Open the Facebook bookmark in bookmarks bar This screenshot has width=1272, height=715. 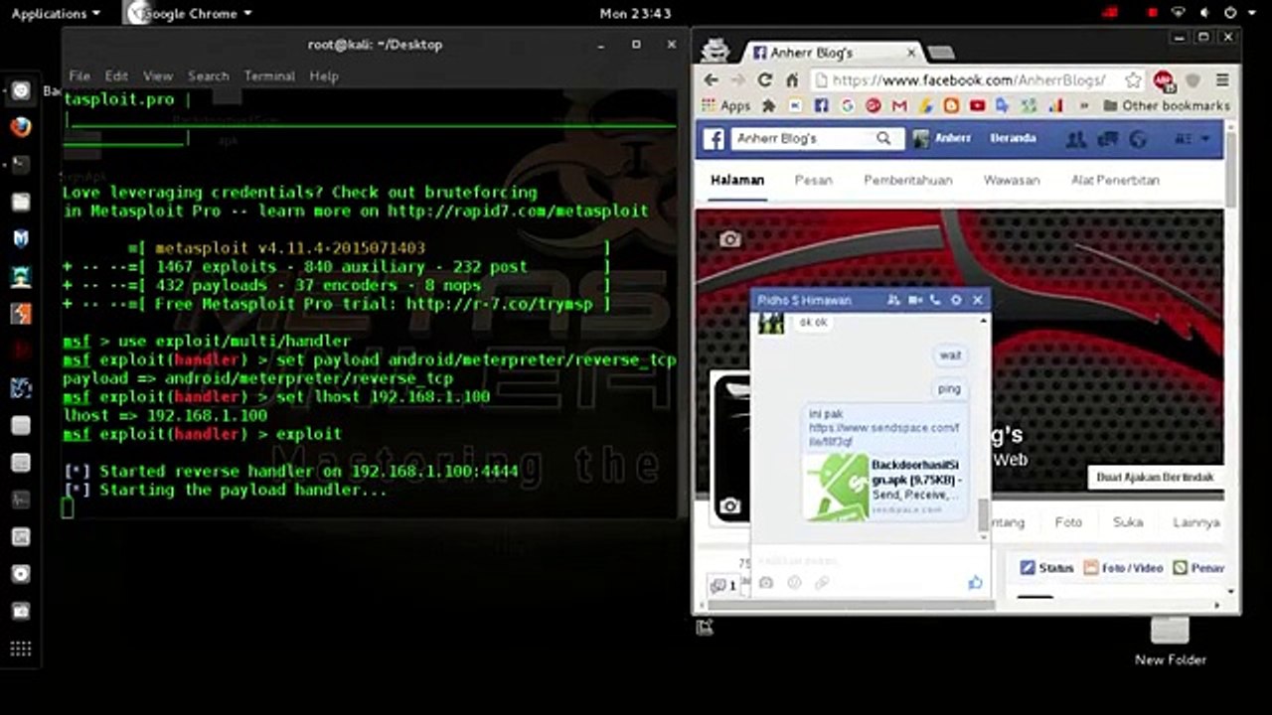pos(821,105)
